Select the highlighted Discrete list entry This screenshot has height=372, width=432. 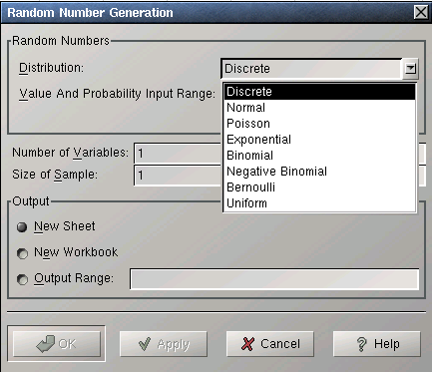pyautogui.click(x=319, y=92)
